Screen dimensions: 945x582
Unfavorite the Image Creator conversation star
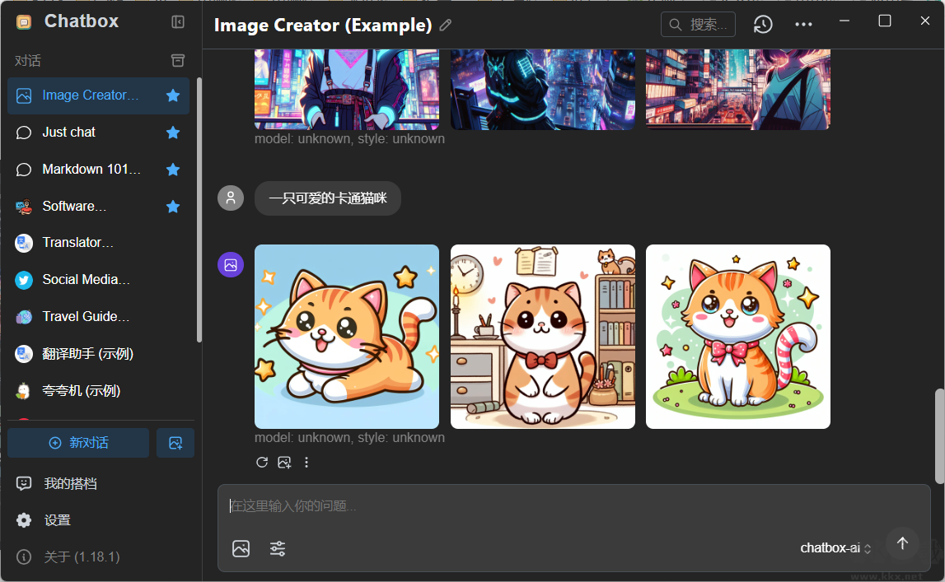coord(173,95)
